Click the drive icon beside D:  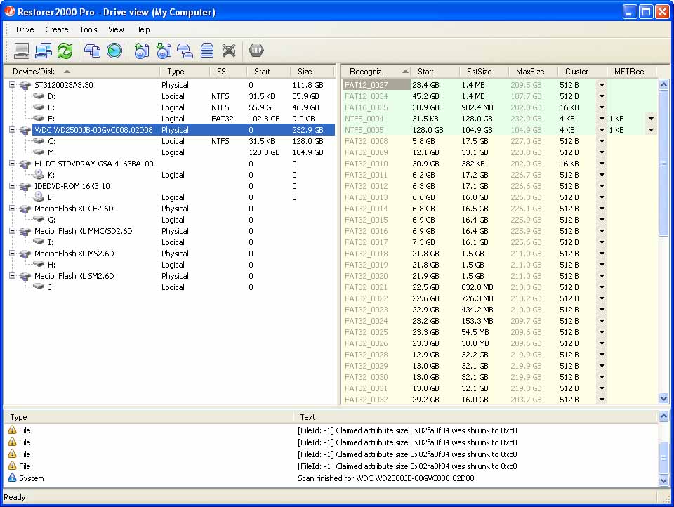click(x=39, y=96)
